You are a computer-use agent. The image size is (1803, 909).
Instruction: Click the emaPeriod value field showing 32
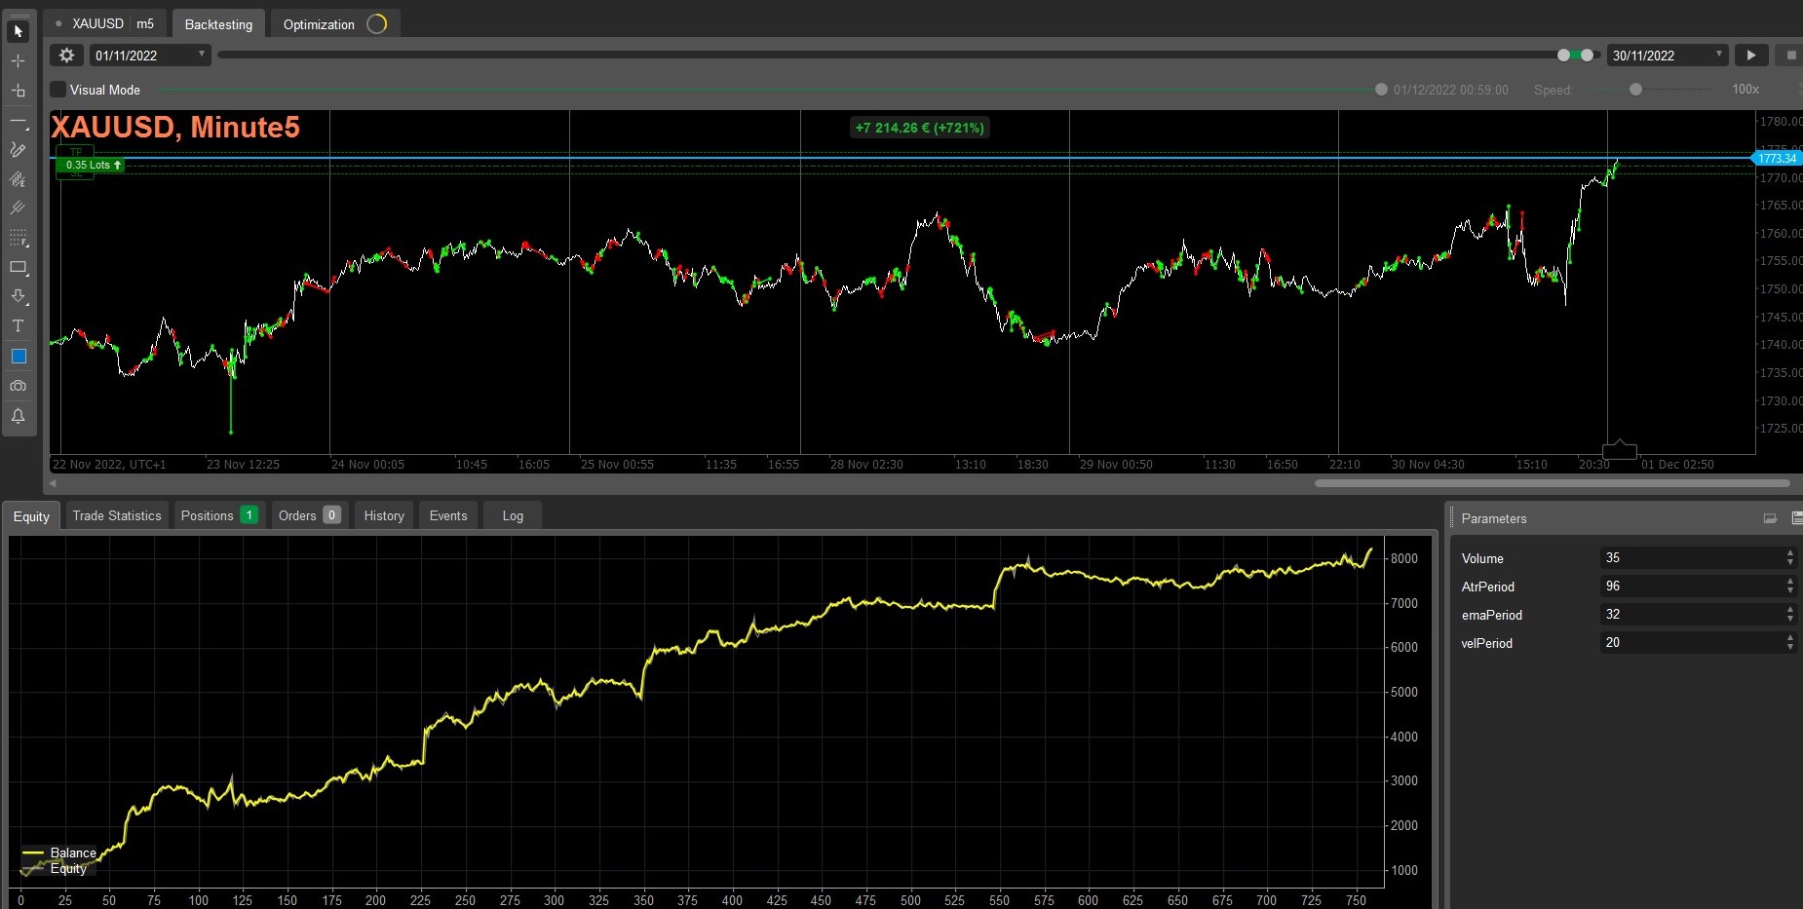1691,614
